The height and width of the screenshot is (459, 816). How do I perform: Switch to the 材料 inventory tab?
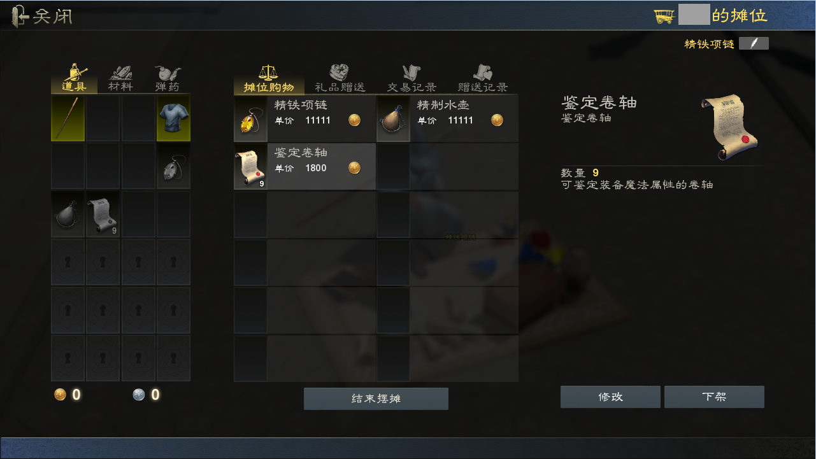coord(120,79)
